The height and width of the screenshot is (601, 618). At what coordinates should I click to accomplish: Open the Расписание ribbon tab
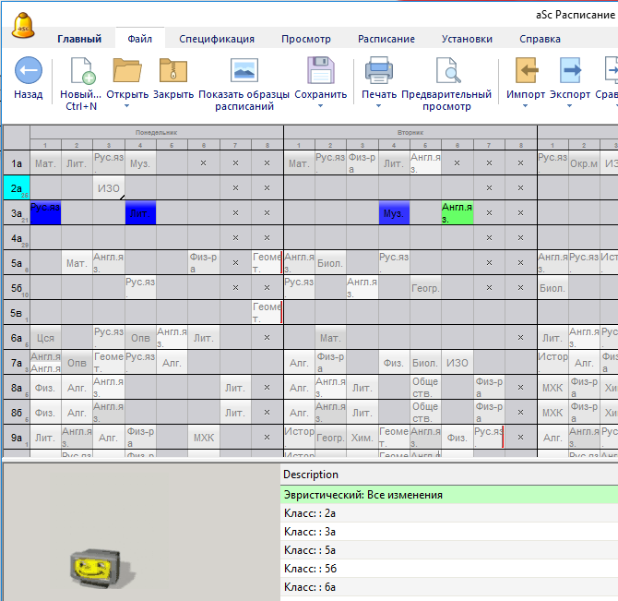point(386,39)
